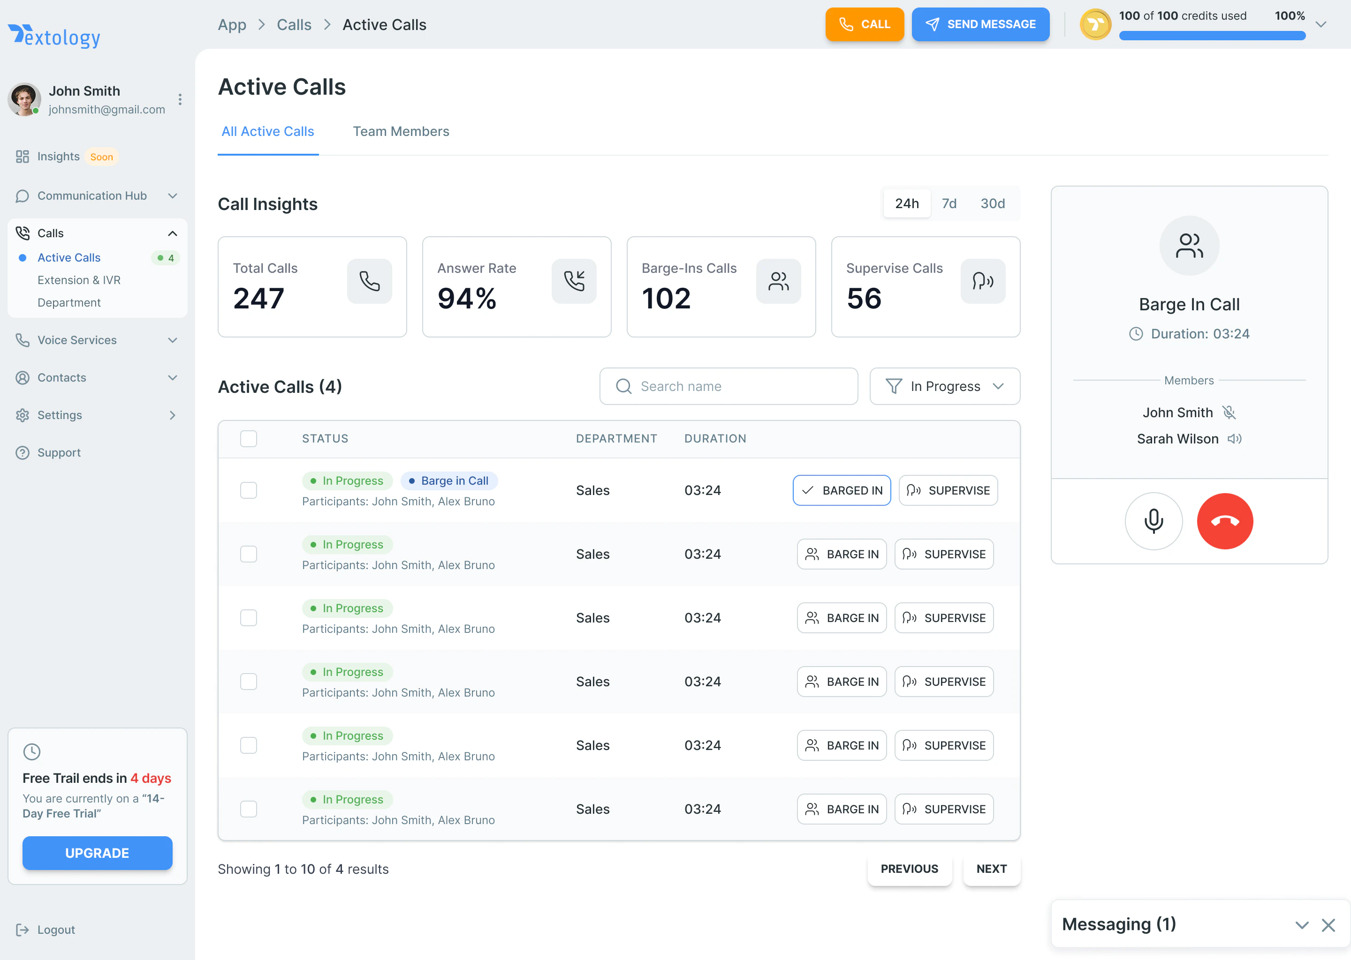The height and width of the screenshot is (960, 1351).
Task: Click the SEND MESSAGE button
Action: (x=980, y=24)
